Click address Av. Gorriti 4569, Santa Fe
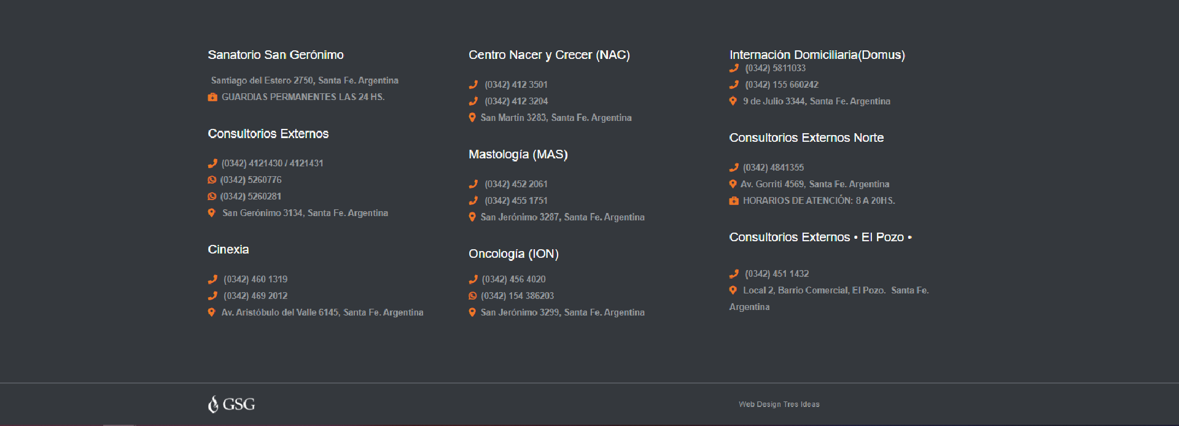The width and height of the screenshot is (1179, 426). [815, 184]
